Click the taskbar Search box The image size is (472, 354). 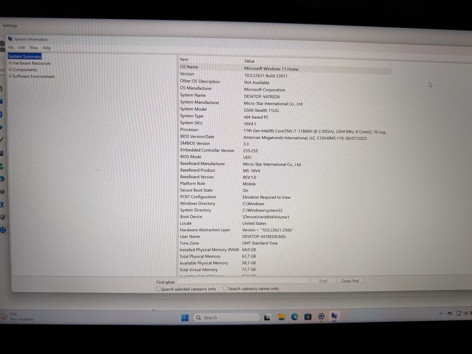pos(227,317)
